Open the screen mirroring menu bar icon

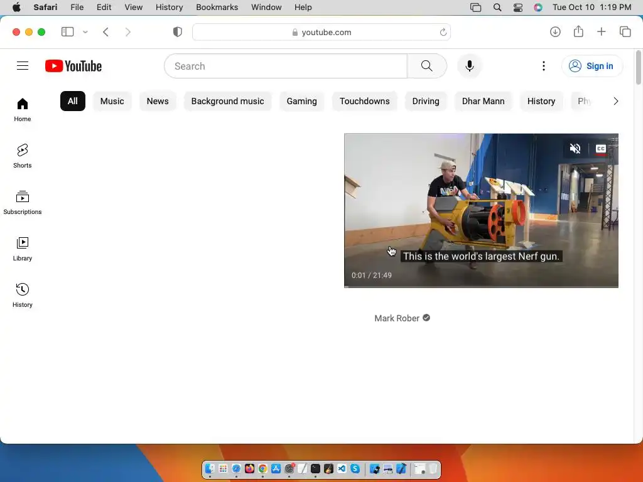(x=476, y=8)
